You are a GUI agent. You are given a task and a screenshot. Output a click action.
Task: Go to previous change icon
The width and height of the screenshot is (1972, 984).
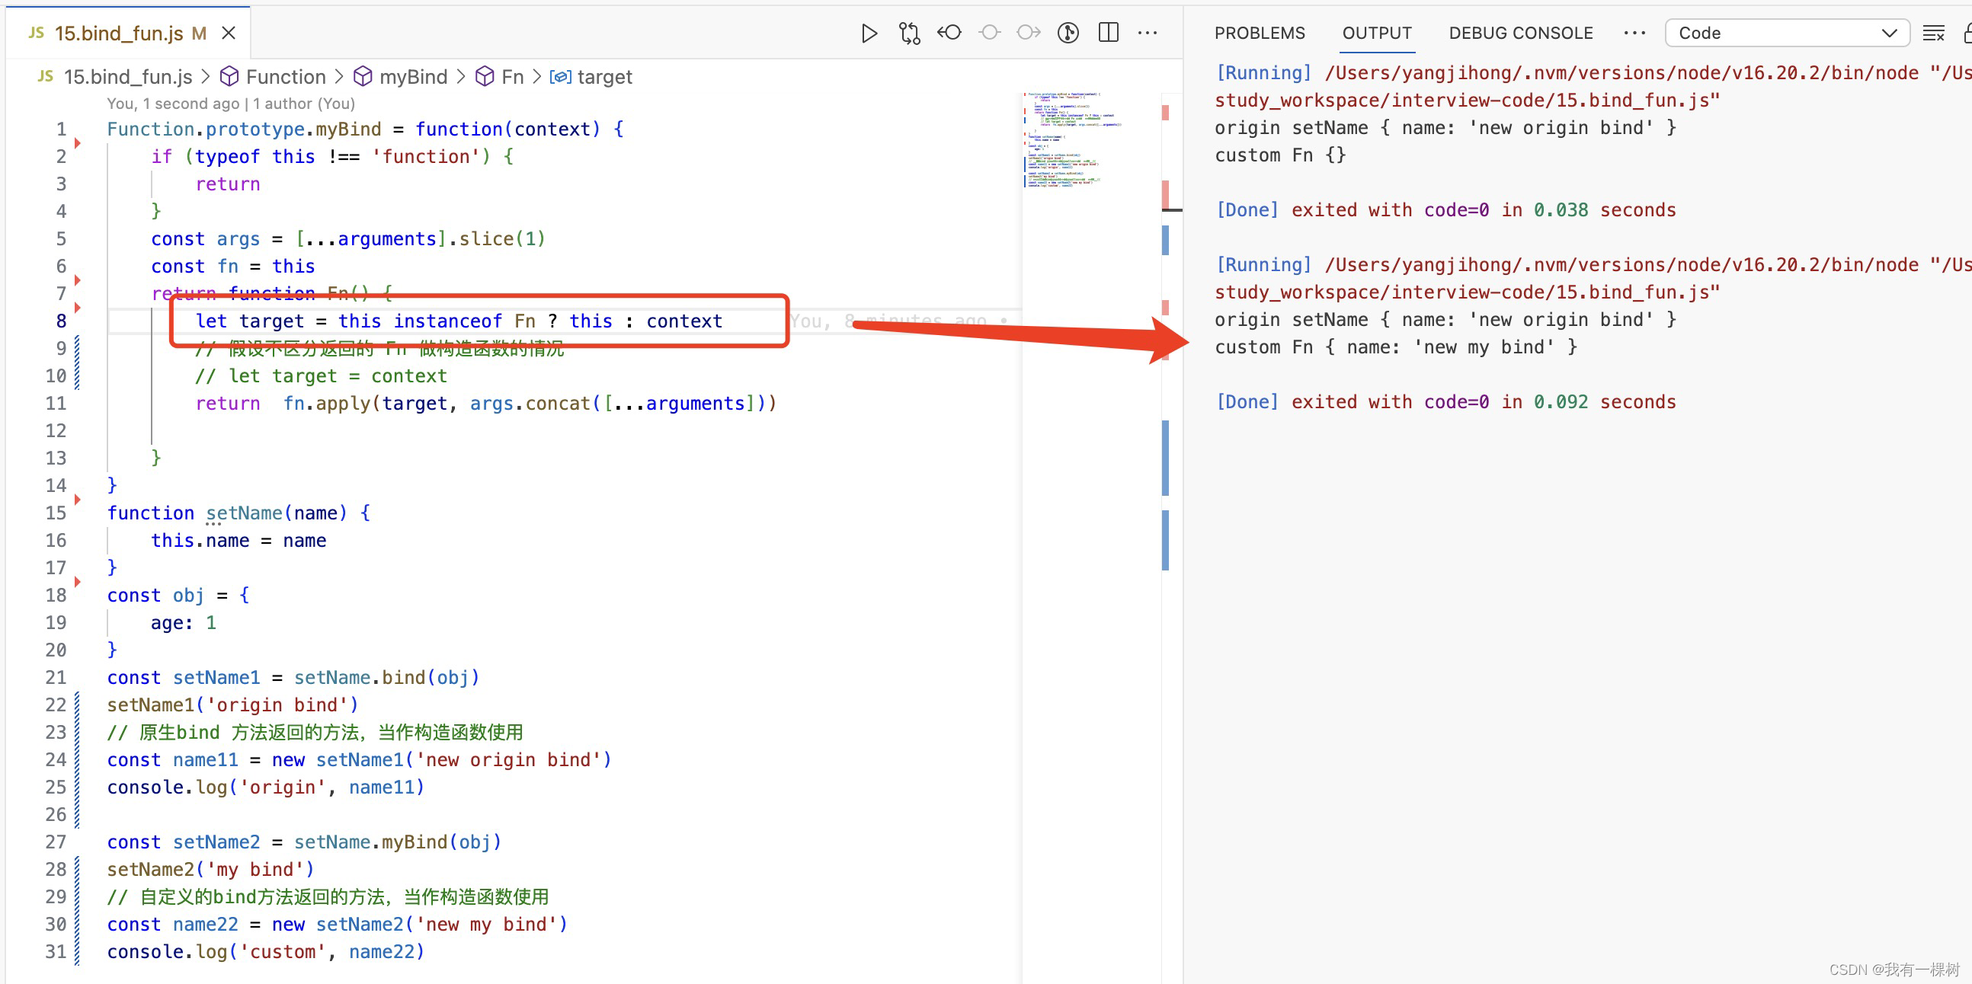click(x=949, y=33)
